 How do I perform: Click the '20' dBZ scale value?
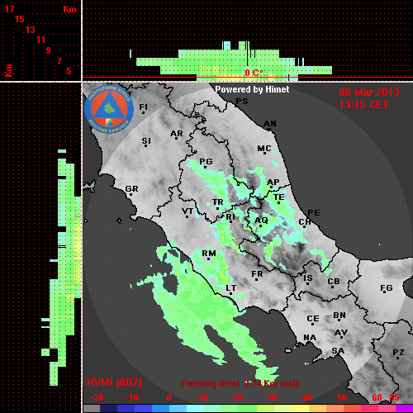pos(238,397)
